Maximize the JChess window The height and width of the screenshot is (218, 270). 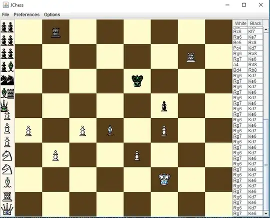point(244,5)
